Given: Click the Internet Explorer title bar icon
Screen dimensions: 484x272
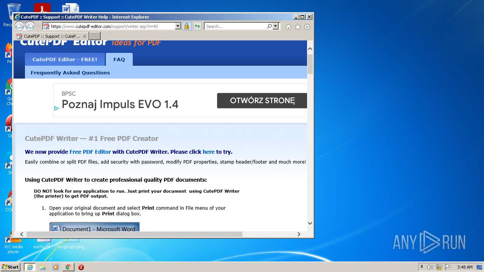Looking at the screenshot, I should (x=17, y=17).
